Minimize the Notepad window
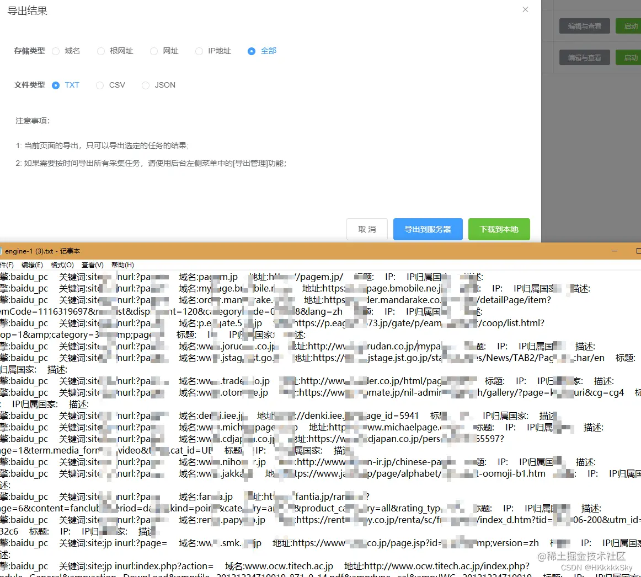The image size is (641, 577). 614,251
